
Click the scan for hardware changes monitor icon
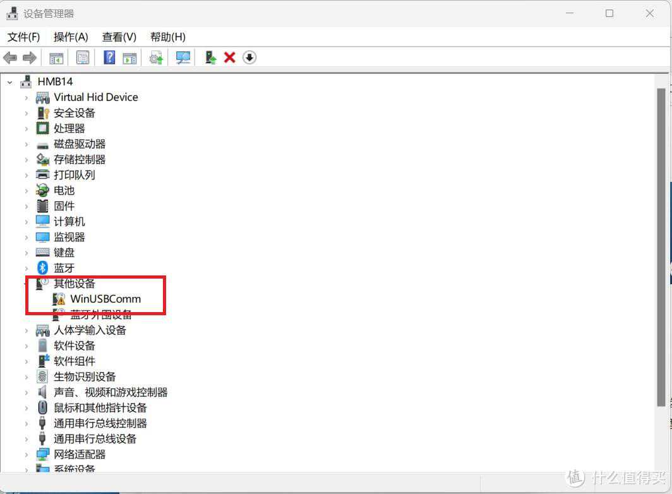pyautogui.click(x=183, y=57)
